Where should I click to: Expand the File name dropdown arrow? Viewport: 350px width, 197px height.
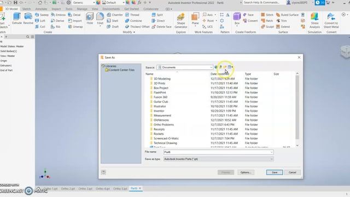click(x=271, y=152)
